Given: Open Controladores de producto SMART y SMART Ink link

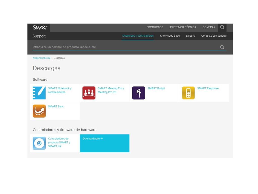Looking at the screenshot, I should coord(59,142).
